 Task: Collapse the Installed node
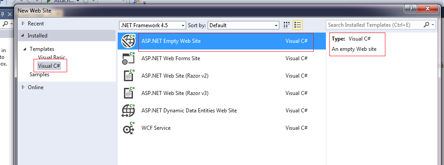point(23,36)
